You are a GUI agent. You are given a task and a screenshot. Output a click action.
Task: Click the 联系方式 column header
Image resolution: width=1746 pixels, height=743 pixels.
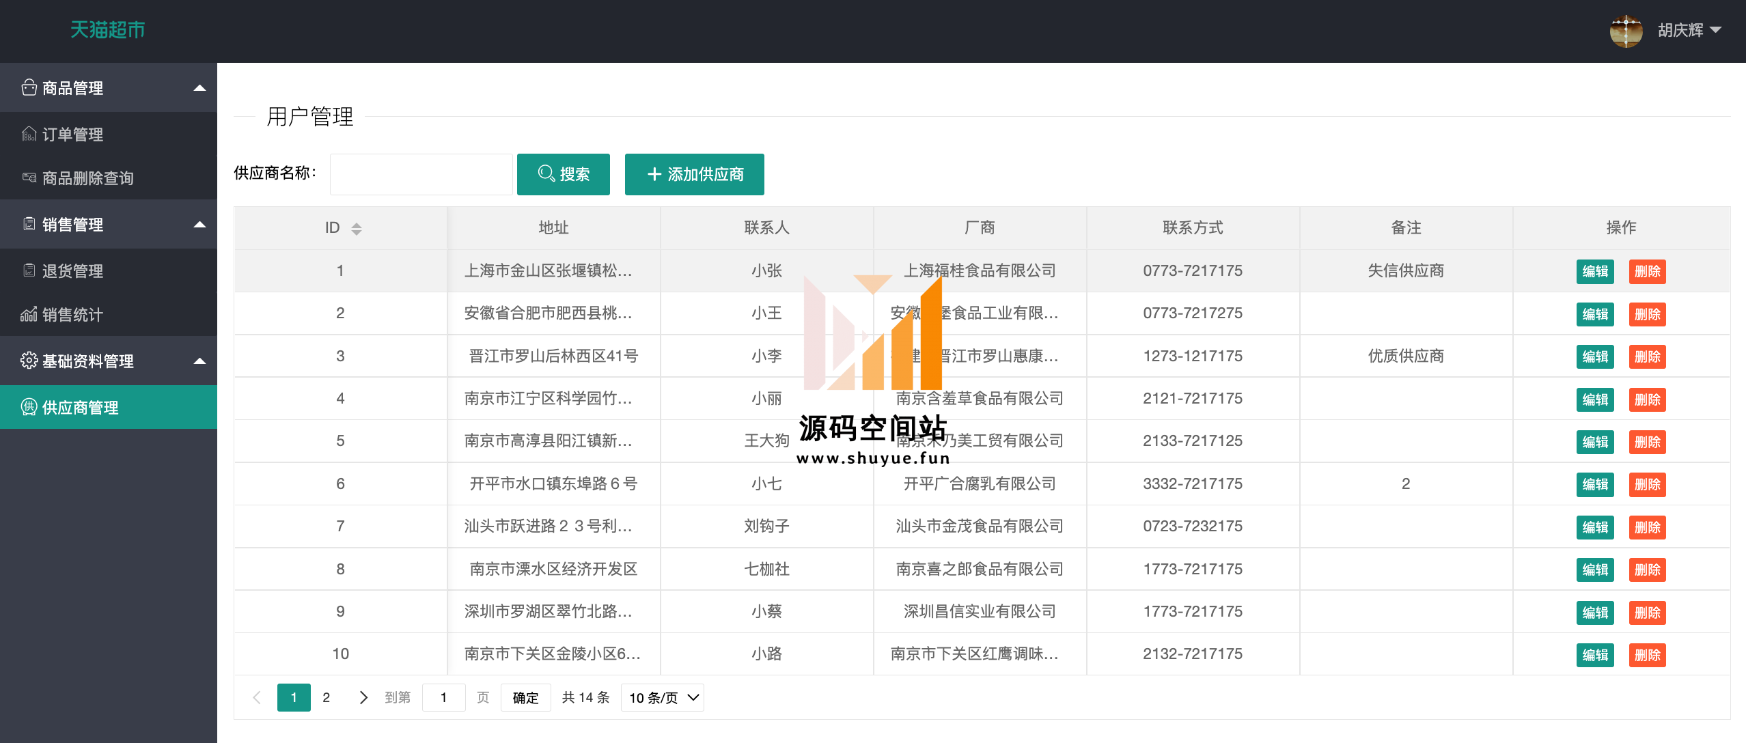1193,227
